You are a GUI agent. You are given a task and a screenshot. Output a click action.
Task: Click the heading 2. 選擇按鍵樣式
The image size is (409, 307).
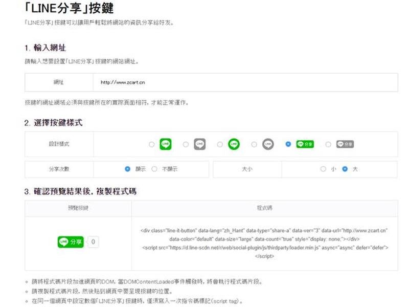54,123
